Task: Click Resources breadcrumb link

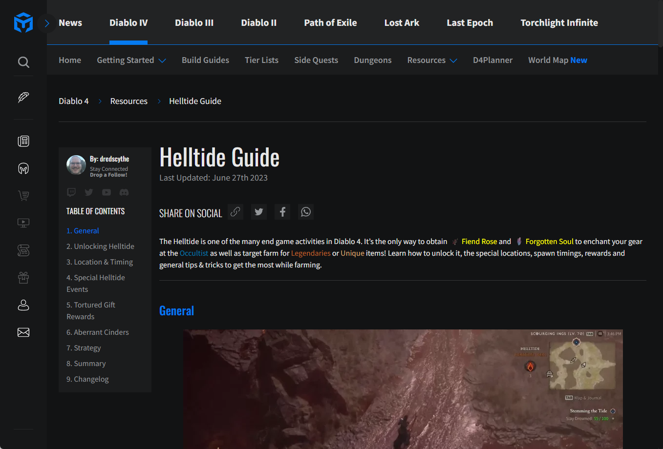Action: tap(129, 101)
